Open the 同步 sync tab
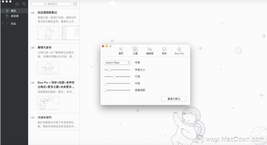Screen dimensions: 267x145 pos(164,51)
